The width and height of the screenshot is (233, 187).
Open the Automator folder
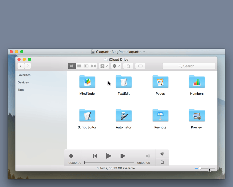(124, 115)
